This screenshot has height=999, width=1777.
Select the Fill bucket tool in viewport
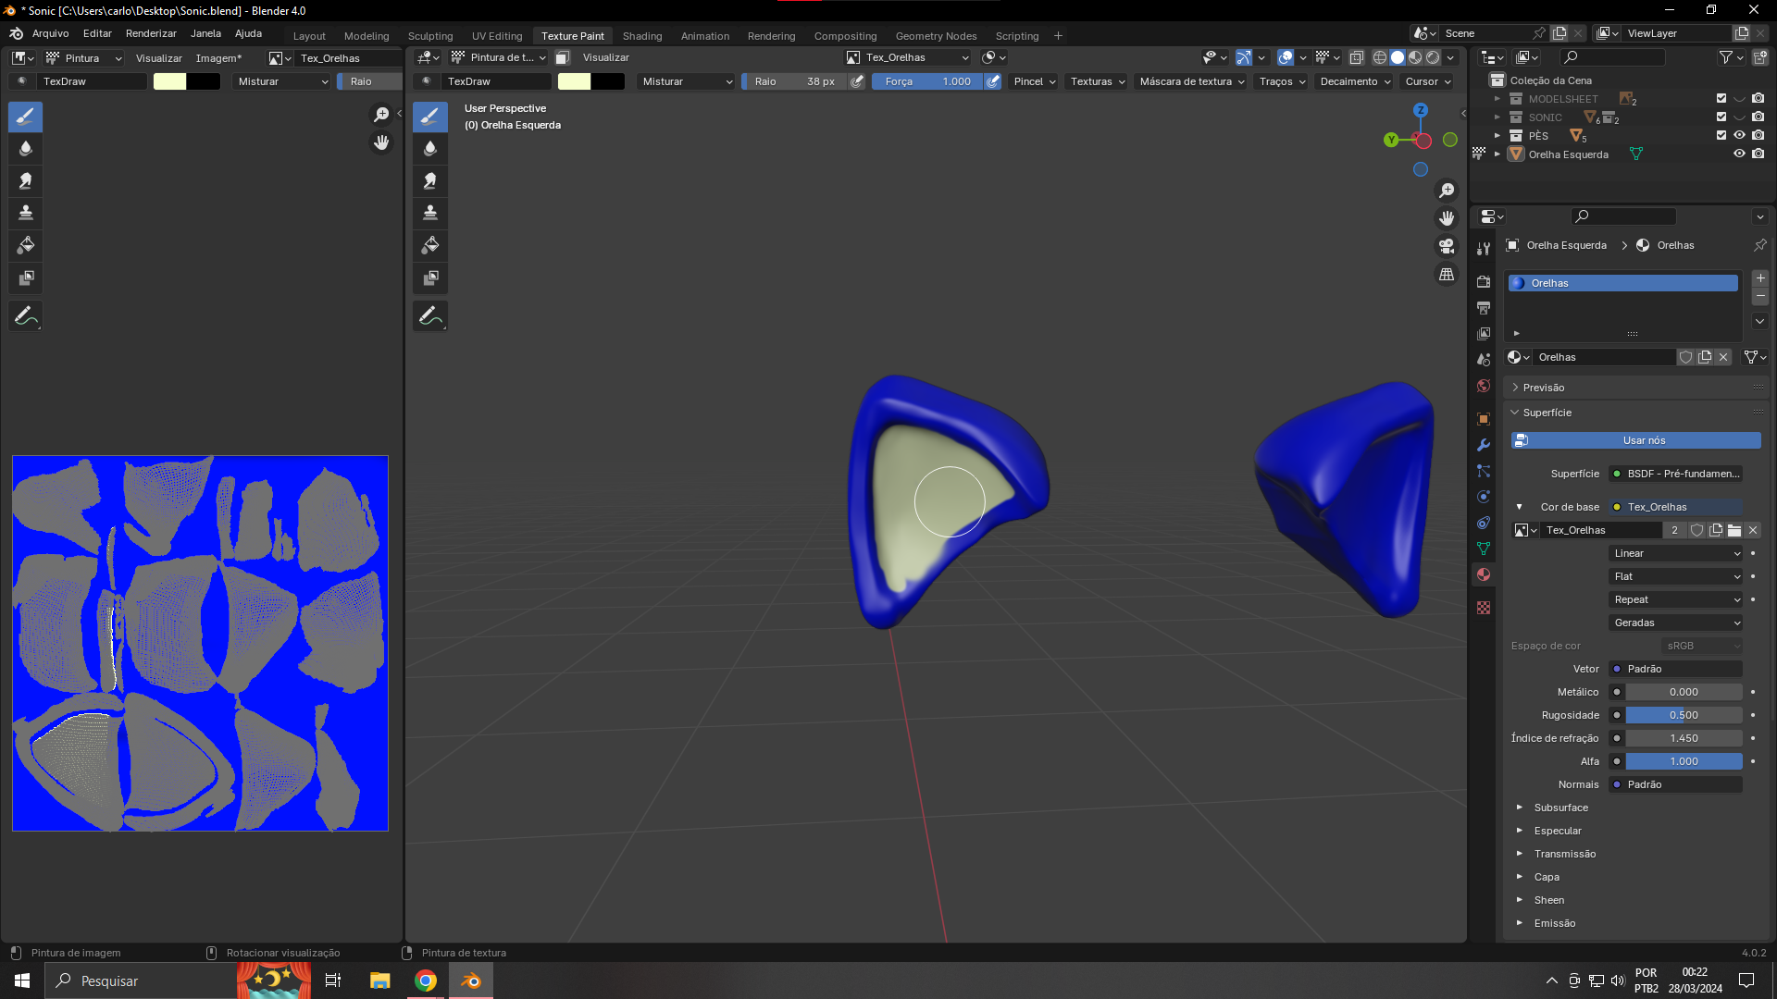[x=430, y=245]
